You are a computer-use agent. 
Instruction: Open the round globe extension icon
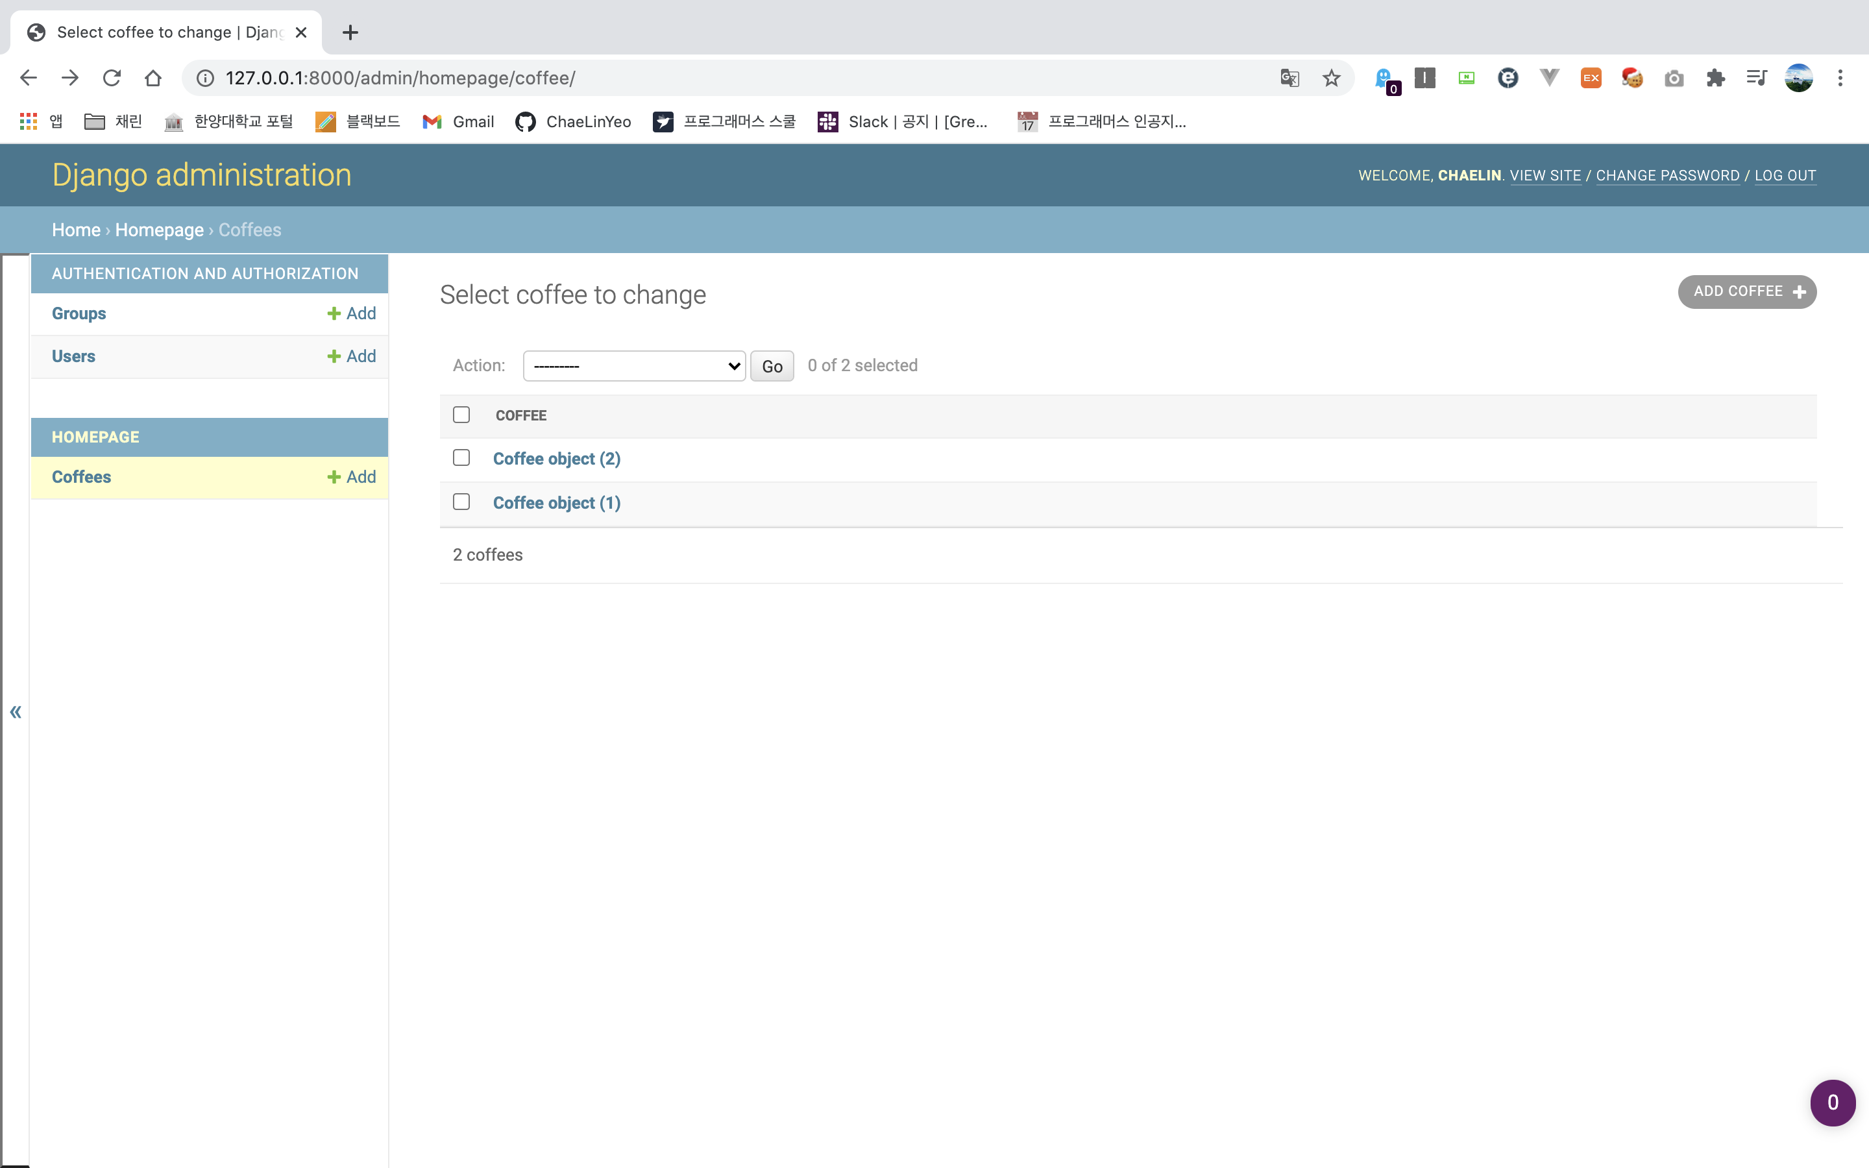pyautogui.click(x=1508, y=77)
